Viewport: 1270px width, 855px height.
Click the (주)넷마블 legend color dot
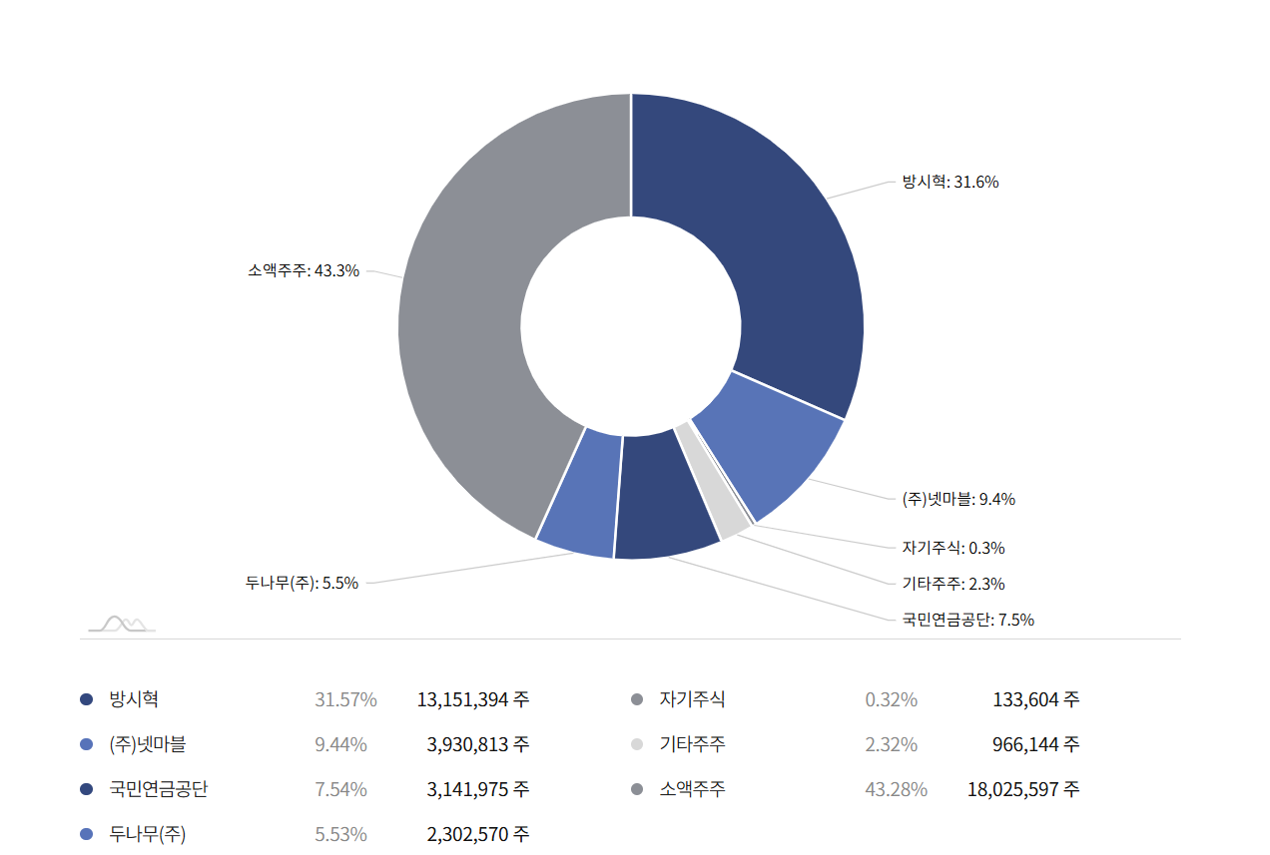click(x=87, y=744)
